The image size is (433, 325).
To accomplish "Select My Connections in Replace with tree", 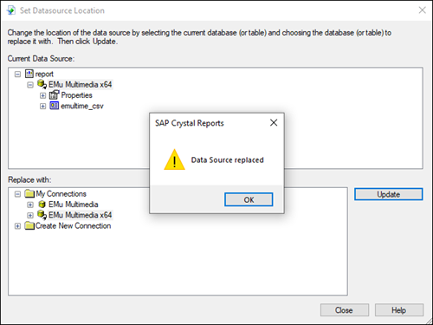I will point(61,194).
